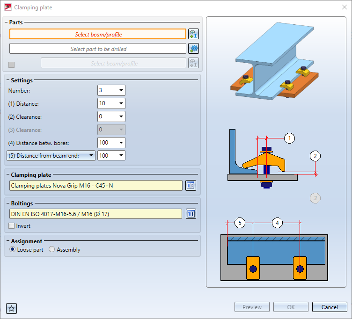This screenshot has height=319, width=352.
Task: Click the gear icon for part to drill
Action: pos(193,49)
